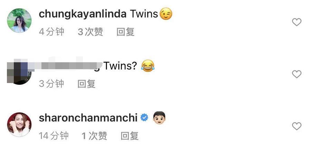This screenshot has height=156, width=314.
Task: Click the winking emoji after Twins
Action: click(x=166, y=13)
